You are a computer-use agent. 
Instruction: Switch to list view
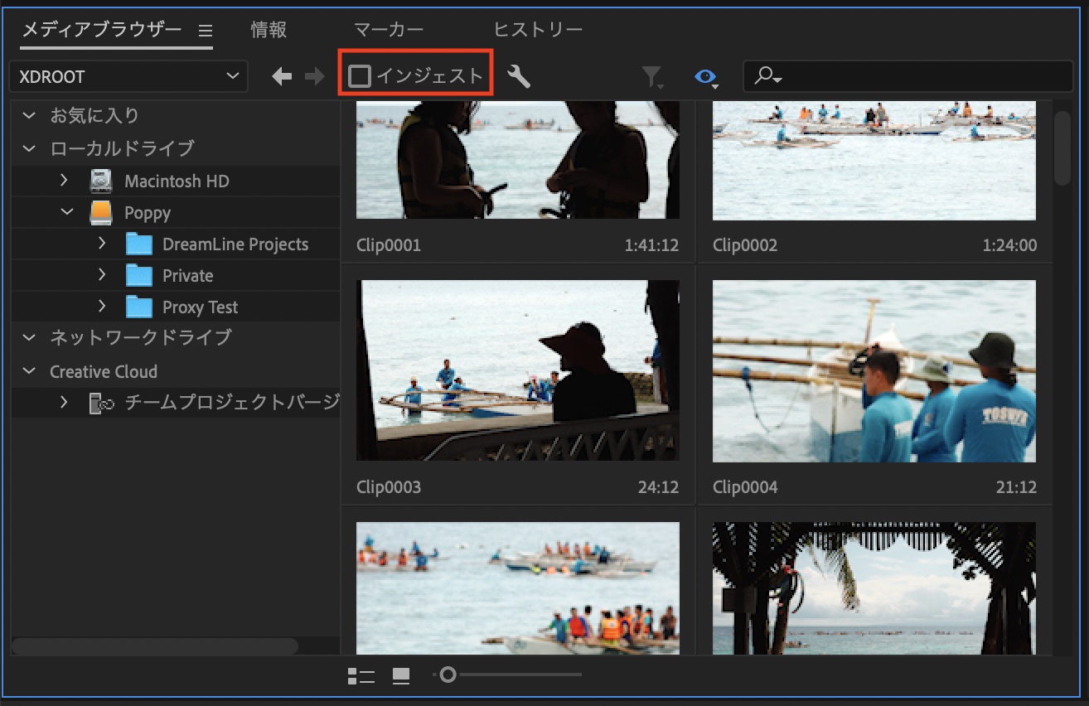click(x=361, y=676)
